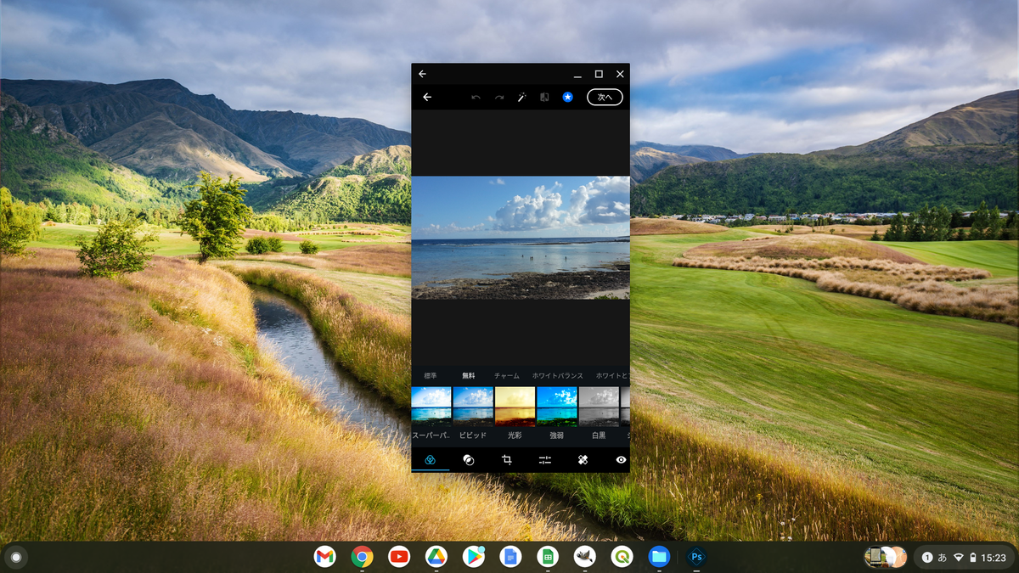The image size is (1019, 573).
Task: Open Google Chrome from the shelf
Action: (363, 557)
